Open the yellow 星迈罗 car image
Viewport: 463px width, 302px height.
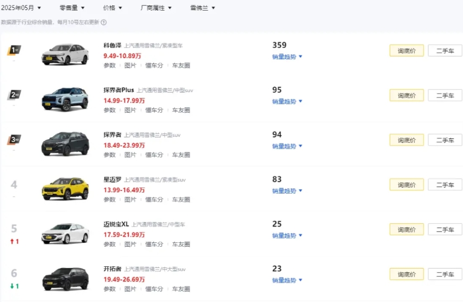click(x=65, y=189)
